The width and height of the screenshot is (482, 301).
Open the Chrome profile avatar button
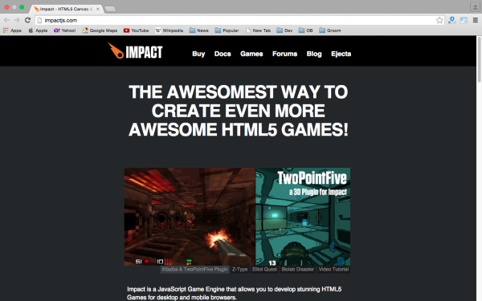(475, 7)
